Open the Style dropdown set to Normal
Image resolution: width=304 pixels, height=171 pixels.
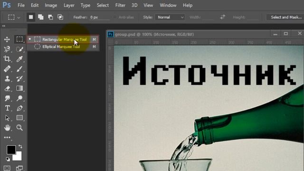170,17
